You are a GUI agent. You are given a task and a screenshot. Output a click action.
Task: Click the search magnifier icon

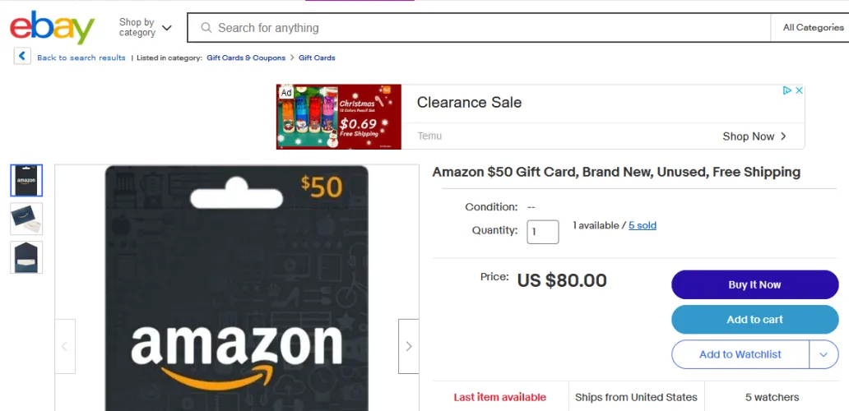coord(206,28)
